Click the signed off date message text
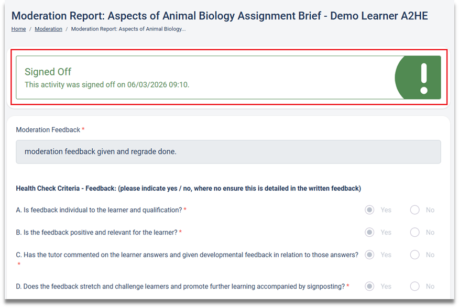Viewport: 459px width, 308px height. (x=107, y=84)
